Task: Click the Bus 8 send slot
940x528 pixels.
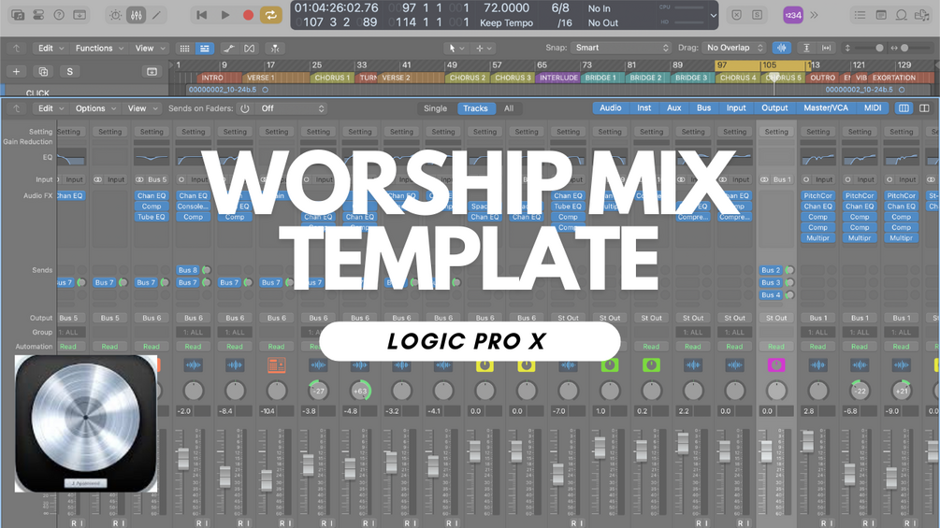Action: coord(188,270)
